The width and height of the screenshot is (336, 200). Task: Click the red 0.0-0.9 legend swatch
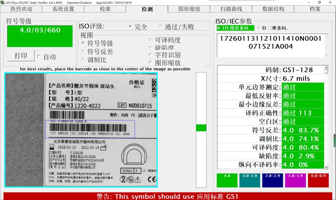(x=318, y=180)
